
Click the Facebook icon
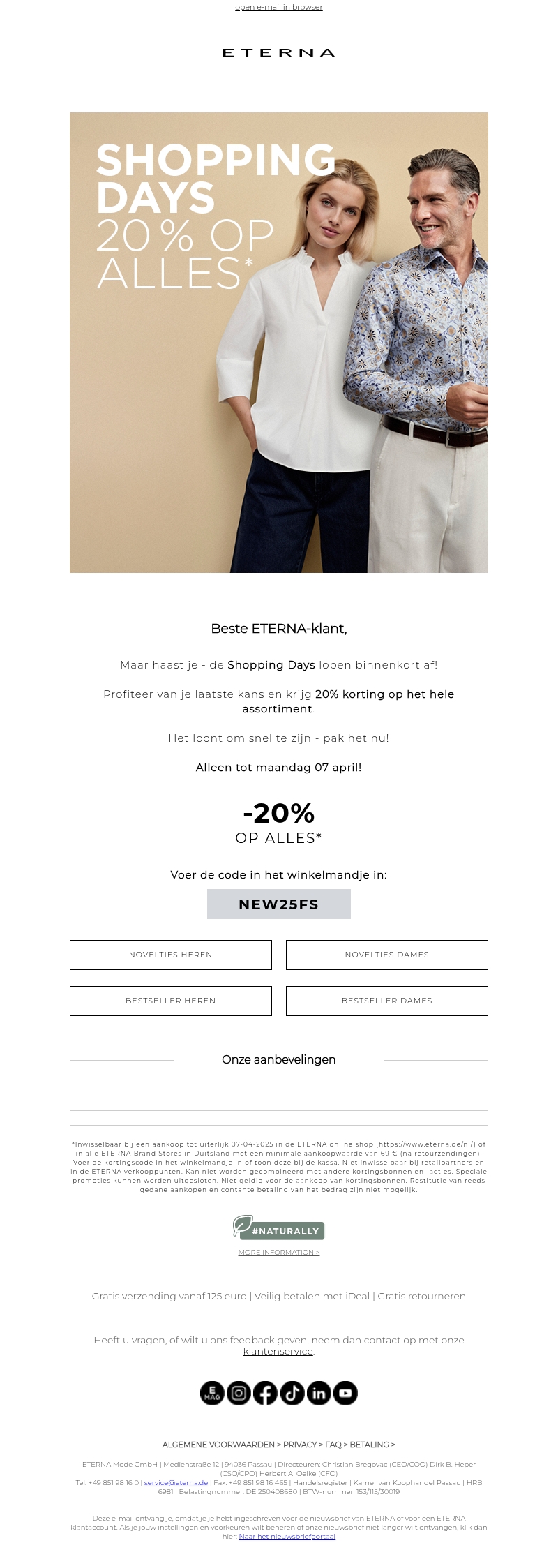click(265, 1393)
